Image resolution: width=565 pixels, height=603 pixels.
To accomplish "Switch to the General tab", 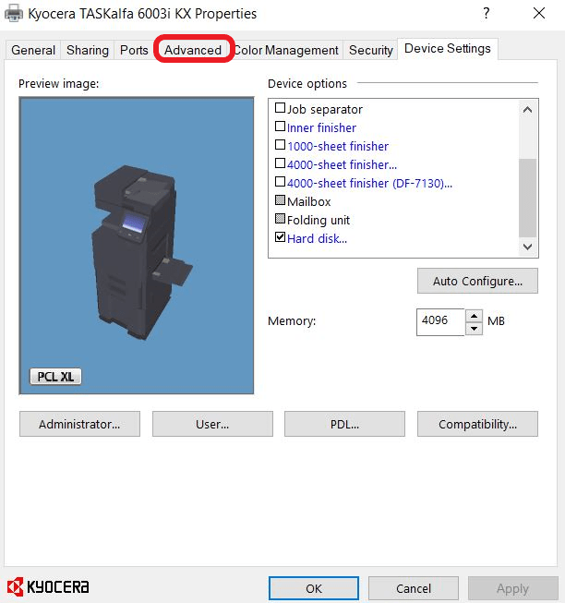I will (x=33, y=50).
